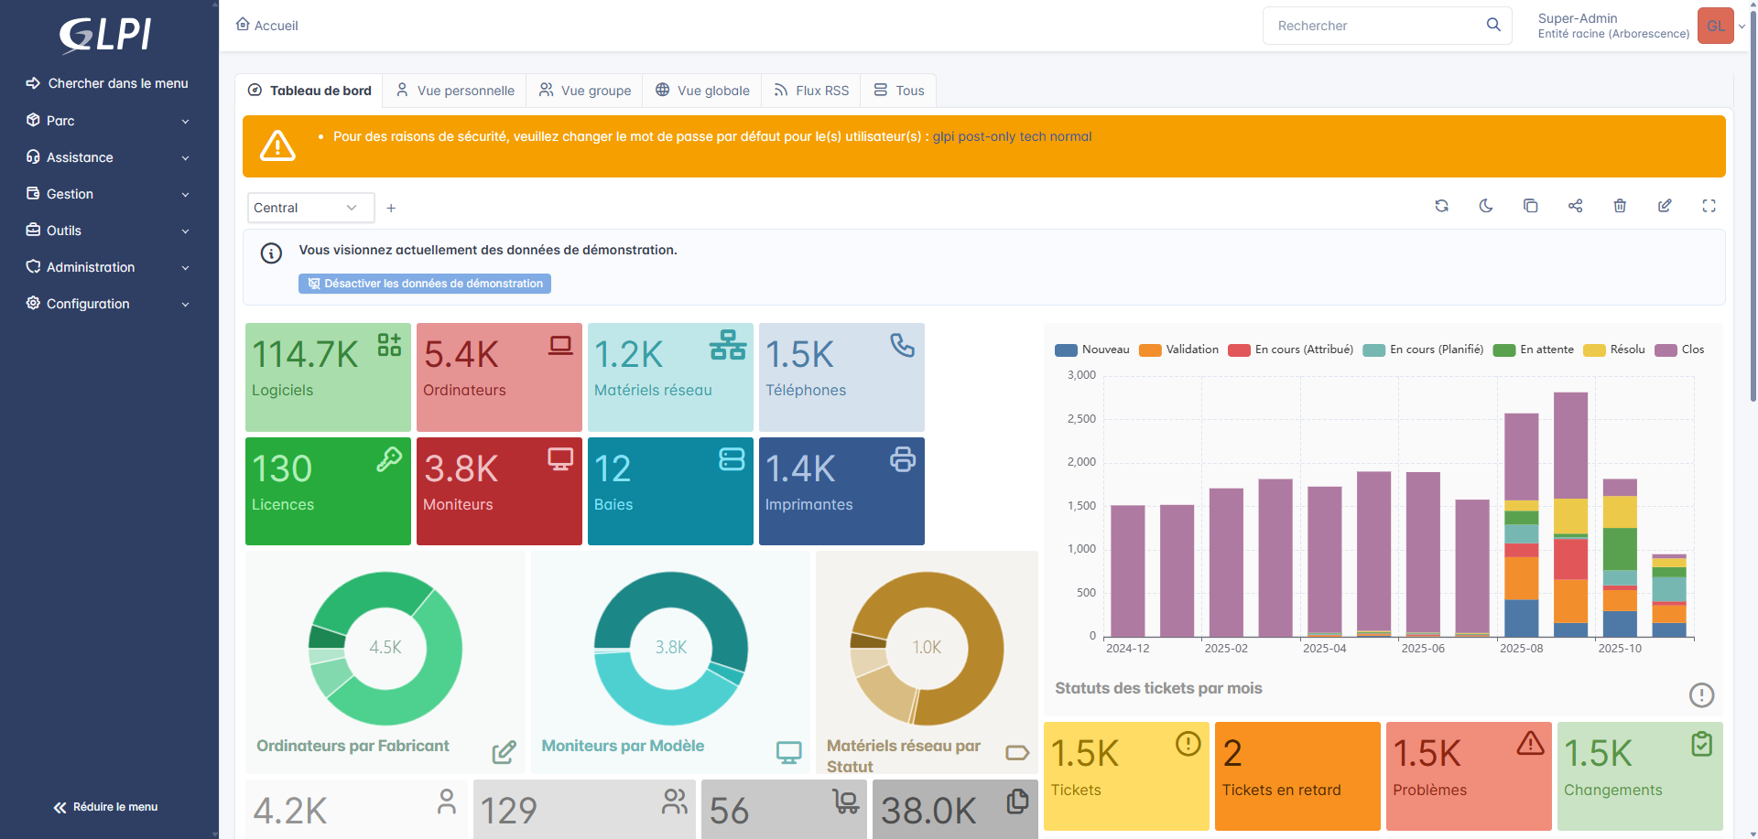
Task: Click the GLPI logo
Action: 105,35
